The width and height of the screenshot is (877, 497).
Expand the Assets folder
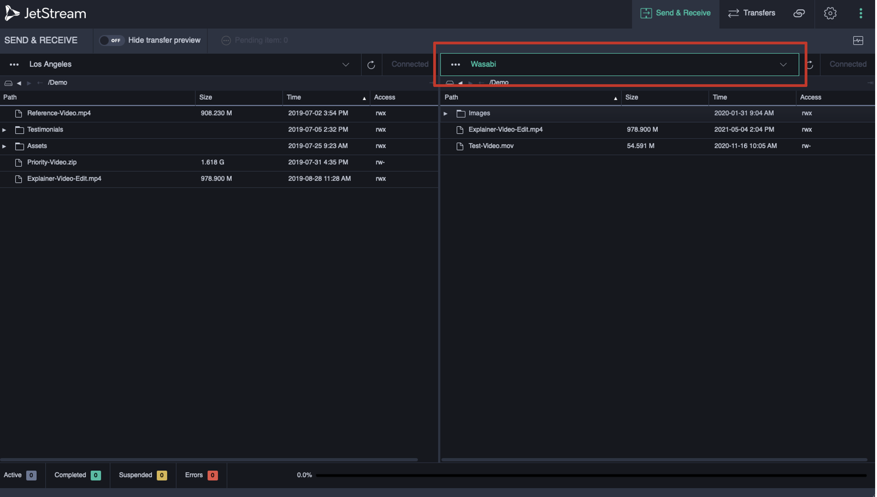click(4, 146)
